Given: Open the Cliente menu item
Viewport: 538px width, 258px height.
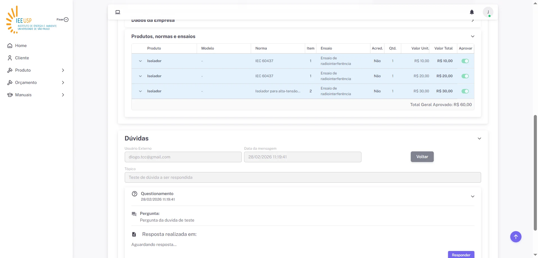Looking at the screenshot, I should 36,58.
